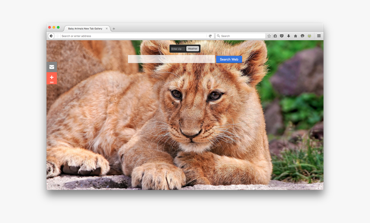Focus the toolbar Search field
This screenshot has height=223, width=370.
[x=240, y=36]
